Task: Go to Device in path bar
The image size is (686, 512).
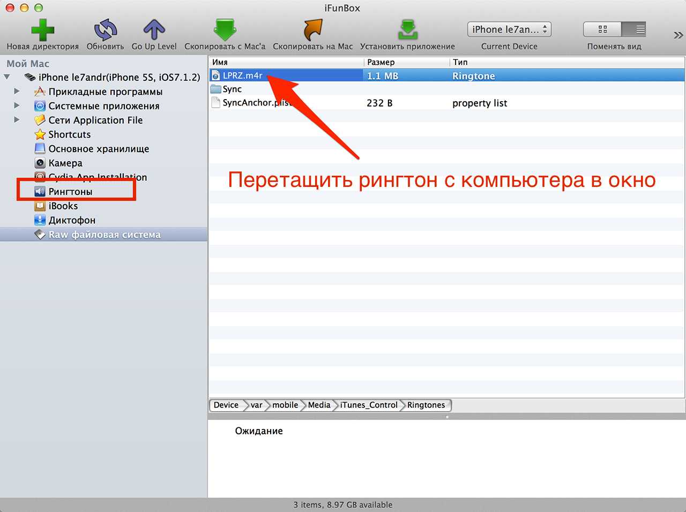Action: [226, 405]
